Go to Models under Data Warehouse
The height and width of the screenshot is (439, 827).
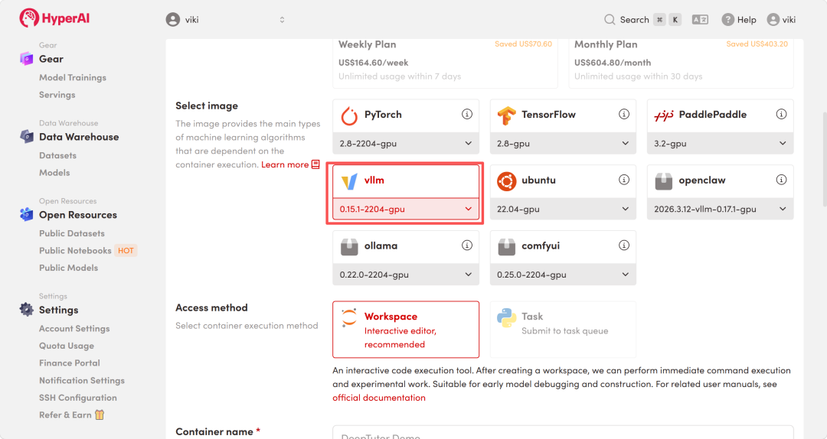pos(54,173)
